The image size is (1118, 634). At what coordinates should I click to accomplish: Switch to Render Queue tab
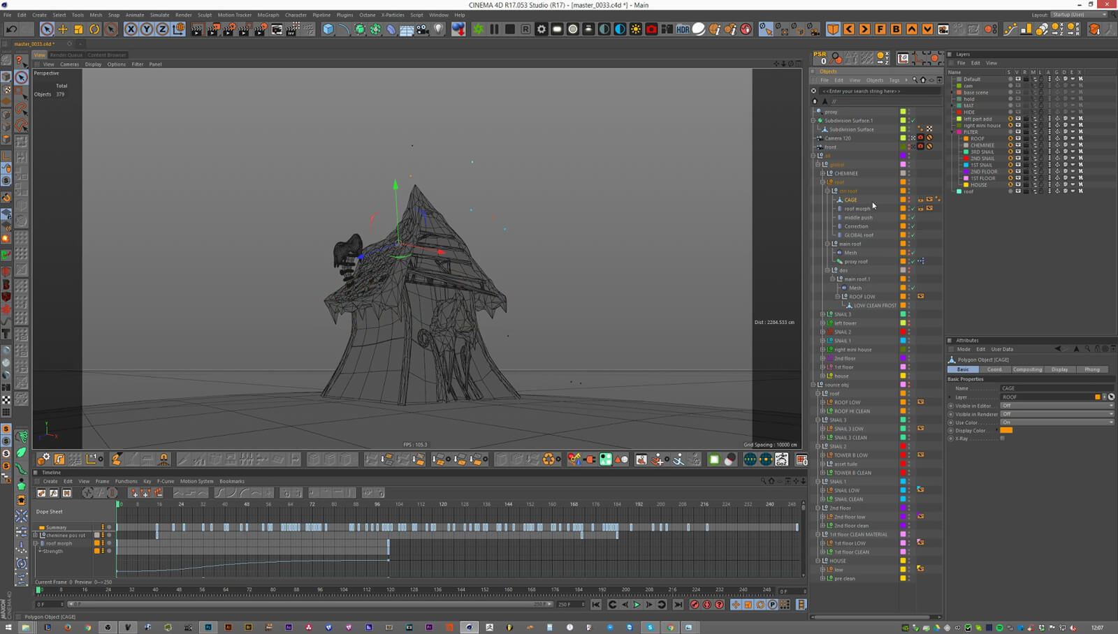[x=66, y=54]
